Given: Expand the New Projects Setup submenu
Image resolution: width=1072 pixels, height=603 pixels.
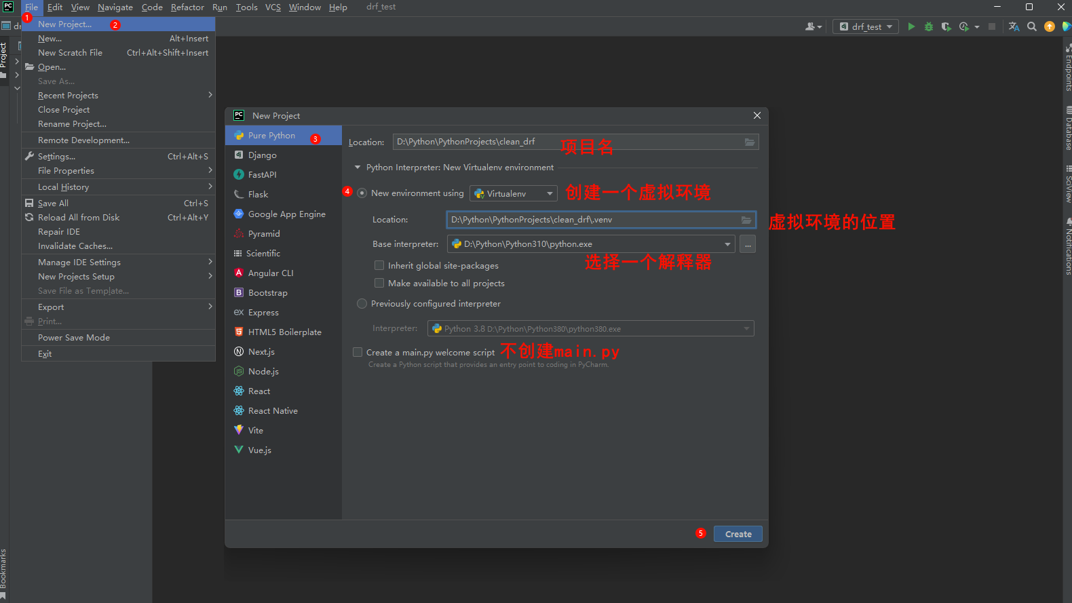Looking at the screenshot, I should 119,276.
